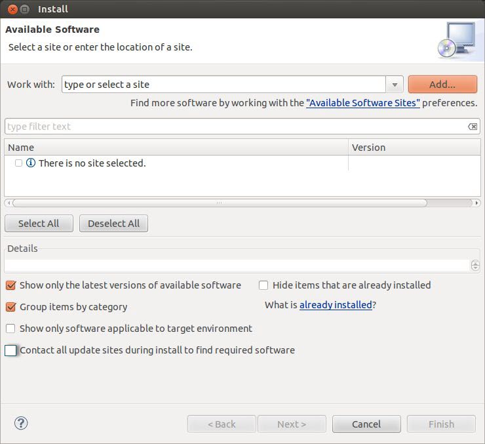The height and width of the screenshot is (444, 485).
Task: Click the left arrow of the horizontal scrollbar
Action: coord(9,203)
